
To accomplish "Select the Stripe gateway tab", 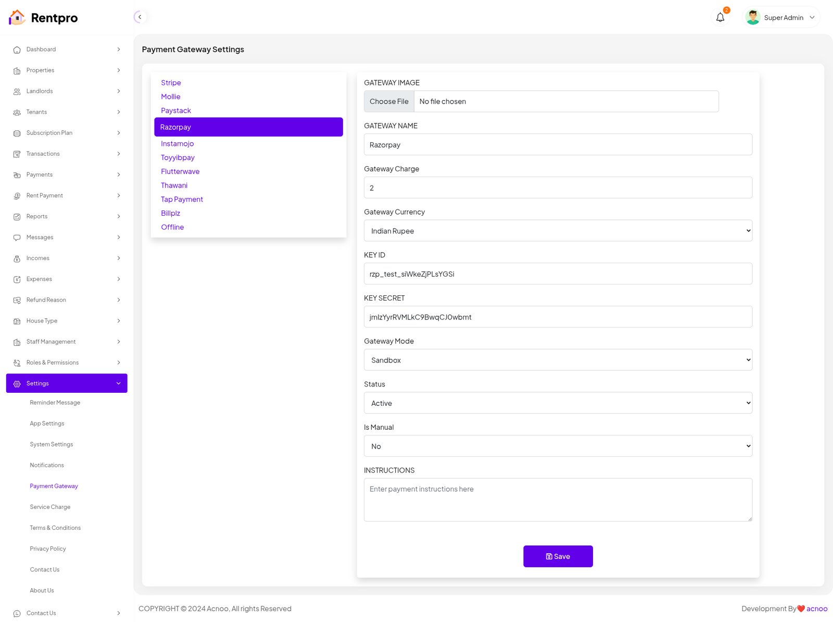I will (171, 83).
